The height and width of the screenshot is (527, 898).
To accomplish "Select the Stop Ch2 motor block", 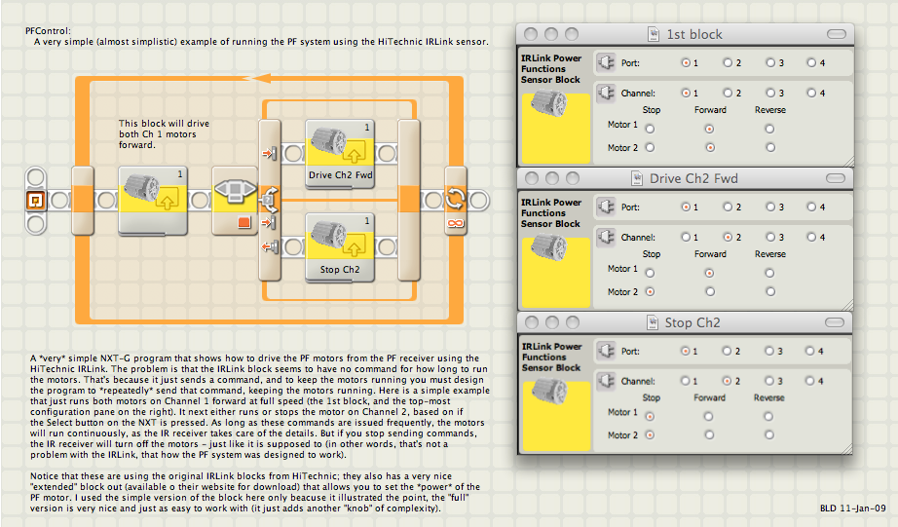I will tap(340, 246).
